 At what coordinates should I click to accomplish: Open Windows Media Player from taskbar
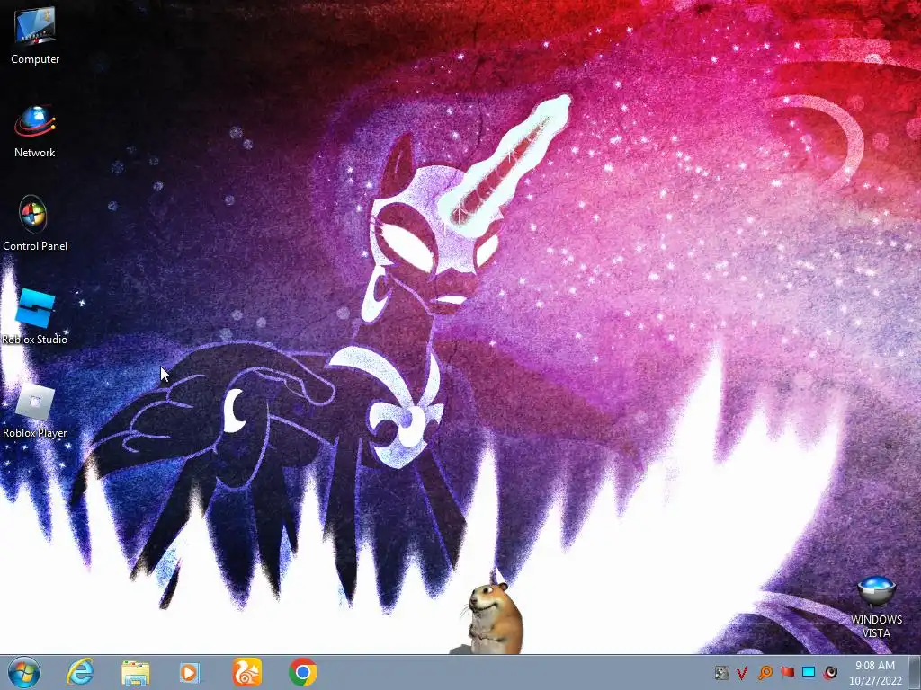coord(191,672)
